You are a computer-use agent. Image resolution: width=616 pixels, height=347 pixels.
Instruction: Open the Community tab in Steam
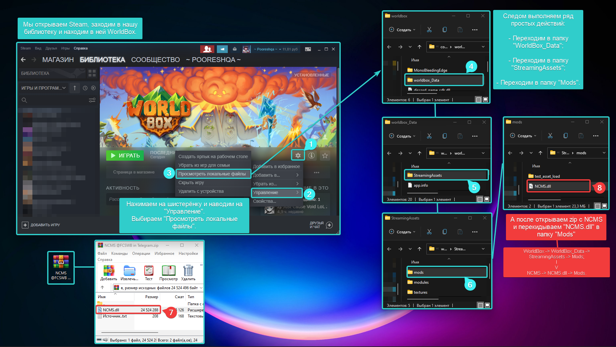[x=156, y=60]
